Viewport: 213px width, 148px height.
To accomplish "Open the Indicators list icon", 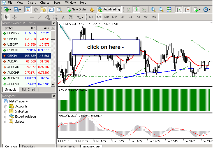I will (196, 10).
